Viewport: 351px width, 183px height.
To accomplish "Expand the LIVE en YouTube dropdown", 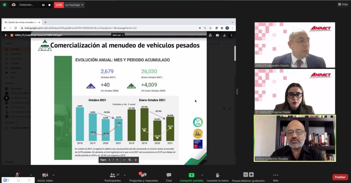I will [83, 5].
